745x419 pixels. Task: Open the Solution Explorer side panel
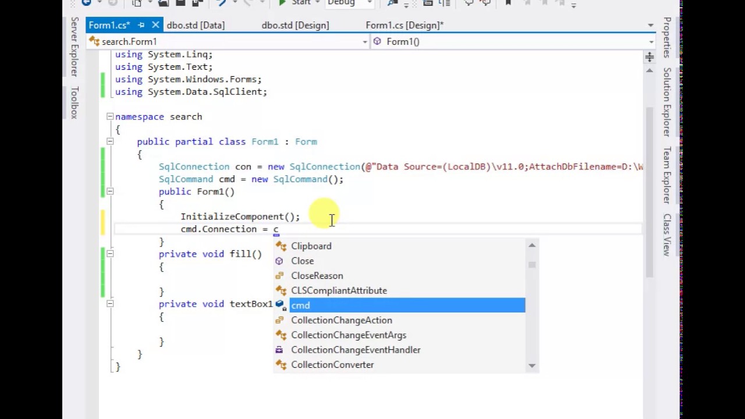(x=667, y=102)
